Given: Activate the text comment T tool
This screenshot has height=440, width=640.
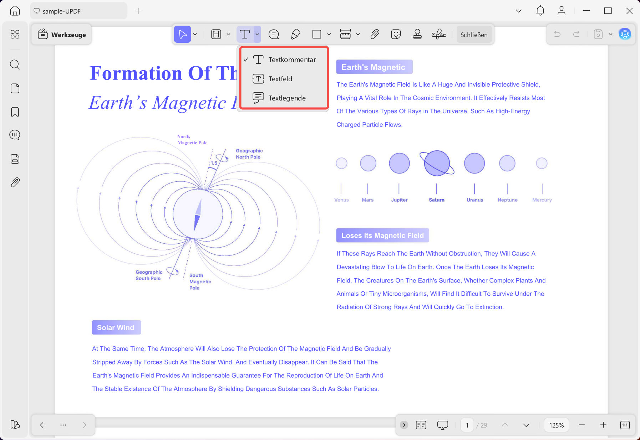Looking at the screenshot, I should click(245, 34).
